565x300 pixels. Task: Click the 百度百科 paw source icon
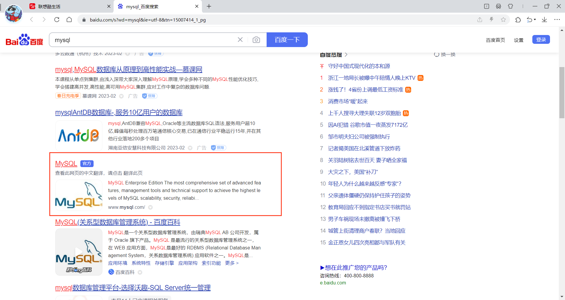pyautogui.click(x=111, y=272)
